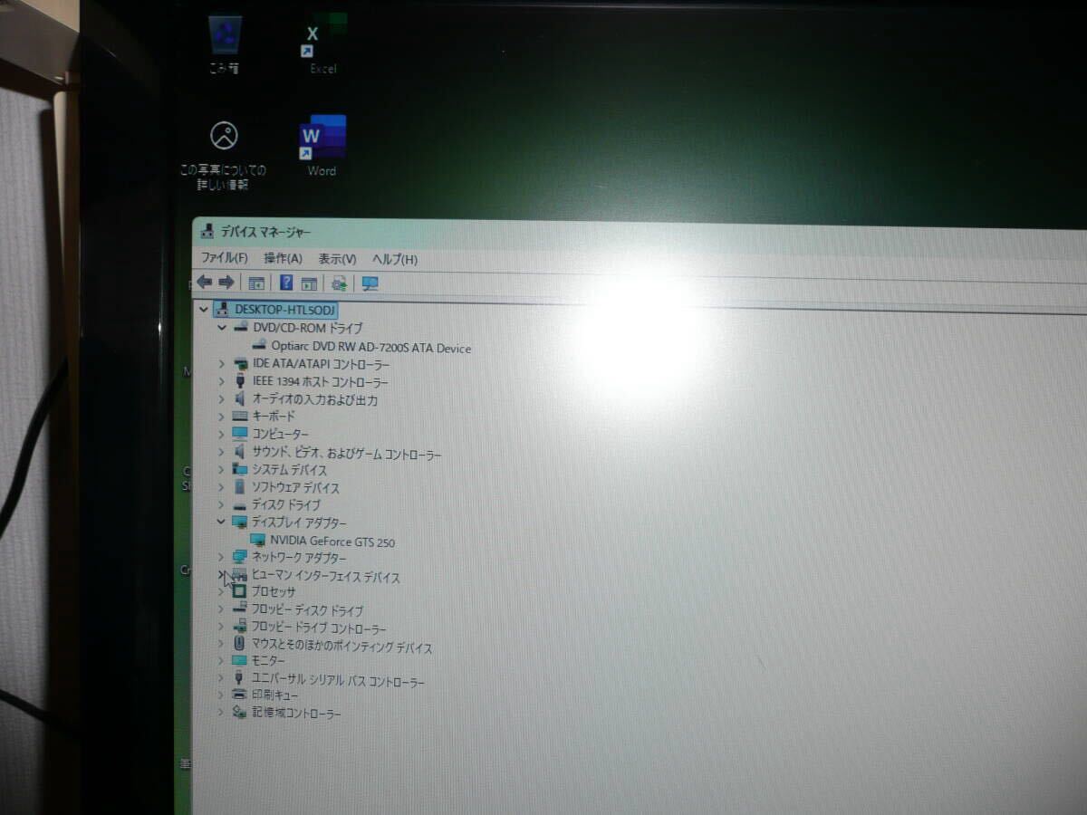Screen dimensions: 1087x815
Task: Click the monitor icon beside コンピューター
Action: coord(240,434)
